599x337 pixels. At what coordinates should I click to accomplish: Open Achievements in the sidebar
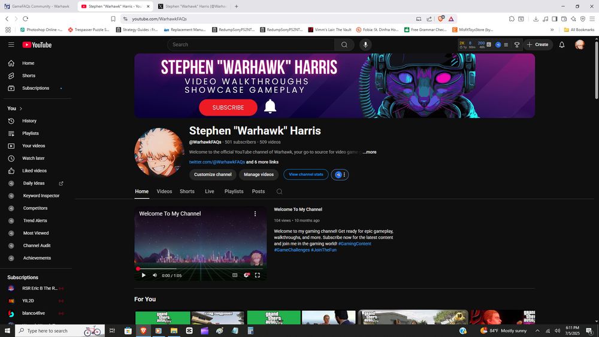pyautogui.click(x=37, y=258)
